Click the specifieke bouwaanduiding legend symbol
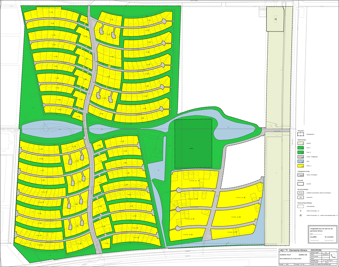Screen dimensions: 339x267 (x=301, y=193)
